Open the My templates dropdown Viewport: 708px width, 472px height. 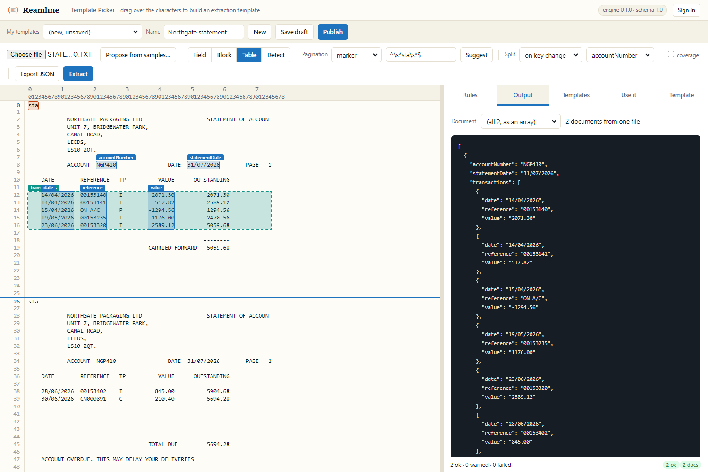coord(93,32)
